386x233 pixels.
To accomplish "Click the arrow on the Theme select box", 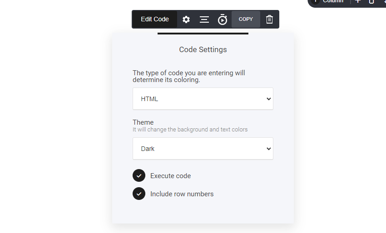I will tap(268, 149).
